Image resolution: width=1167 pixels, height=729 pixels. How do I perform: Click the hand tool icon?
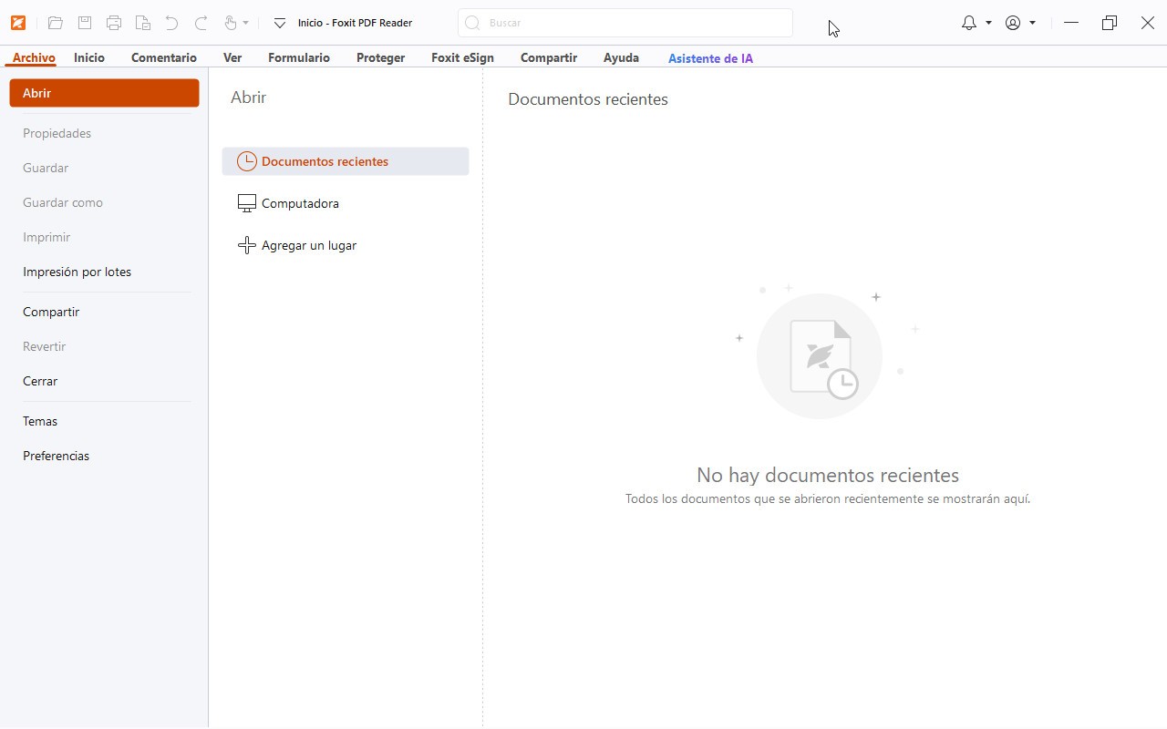(x=231, y=23)
